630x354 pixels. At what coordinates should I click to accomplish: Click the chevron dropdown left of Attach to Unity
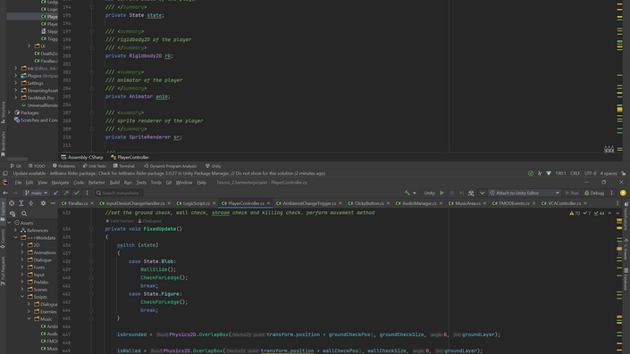[483, 193]
